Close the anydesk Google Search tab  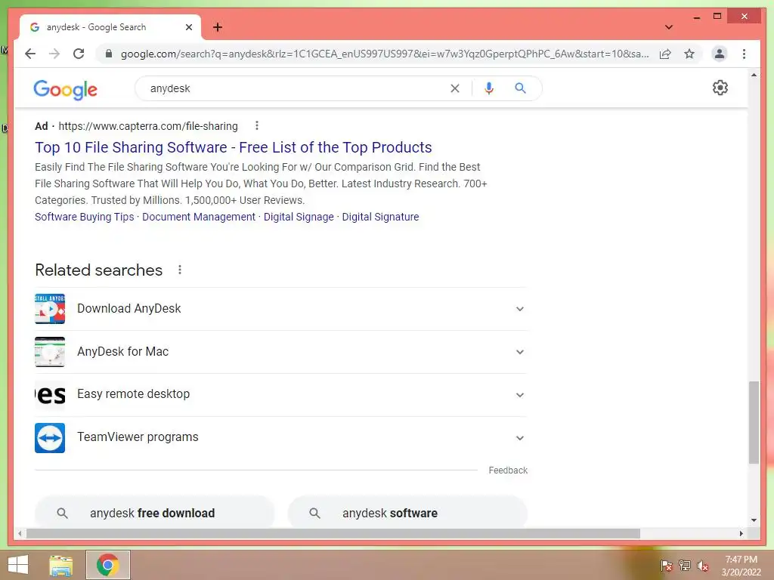188,27
